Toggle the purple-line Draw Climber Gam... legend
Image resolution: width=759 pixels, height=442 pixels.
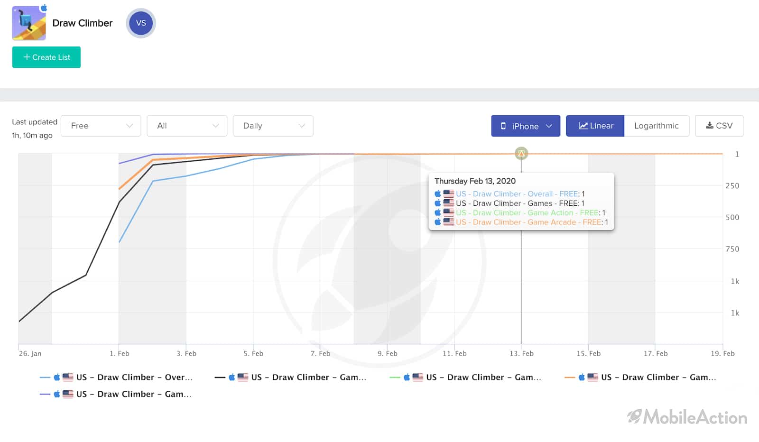[116, 394]
